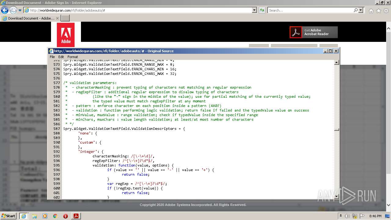This screenshot has height=220, width=391.
Task: Expand the address bar autocomplete dropdown
Action: (x=254, y=10)
